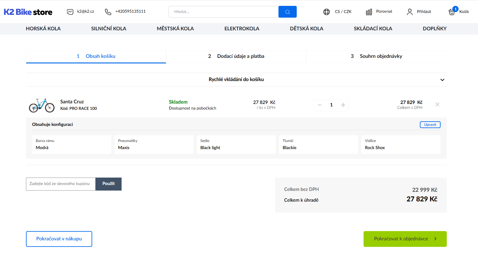Open the Santa Cruz bike thumbnail
The width and height of the screenshot is (478, 258).
click(42, 105)
